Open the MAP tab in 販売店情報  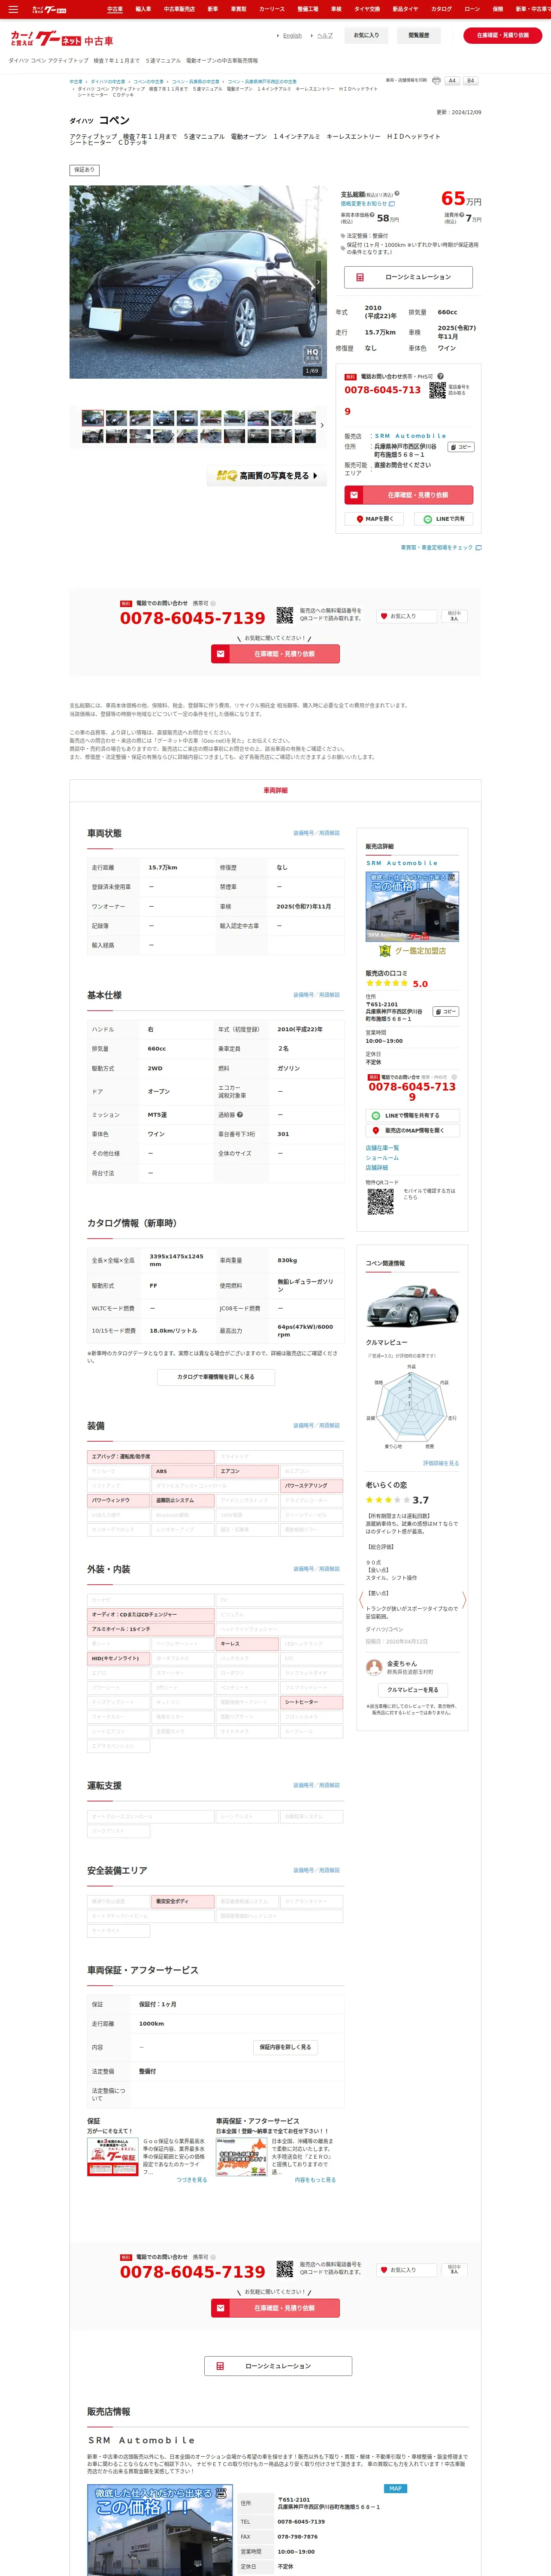coord(396,2489)
